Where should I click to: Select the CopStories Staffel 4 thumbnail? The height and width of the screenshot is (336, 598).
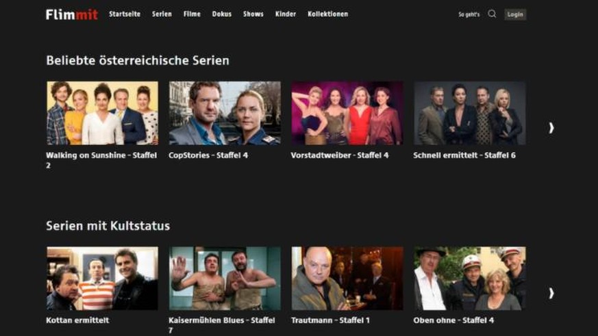point(225,113)
